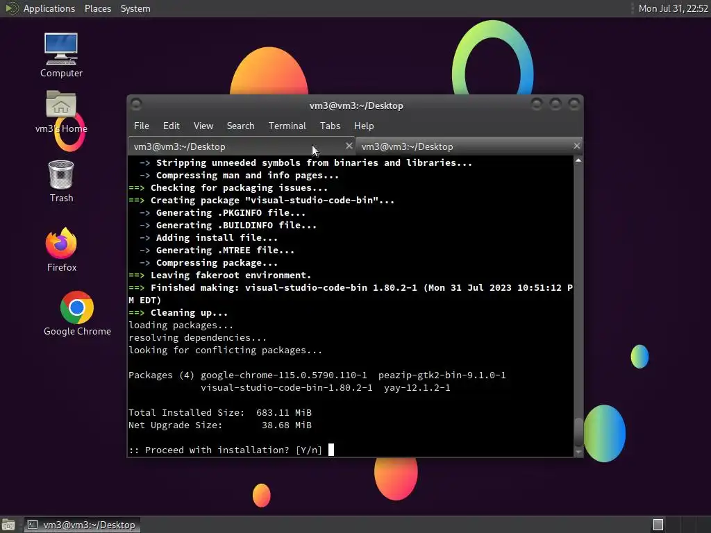Image resolution: width=711 pixels, height=533 pixels.
Task: Click 'Total Installed Size: 683.11 MiB' line
Action: tap(220, 412)
